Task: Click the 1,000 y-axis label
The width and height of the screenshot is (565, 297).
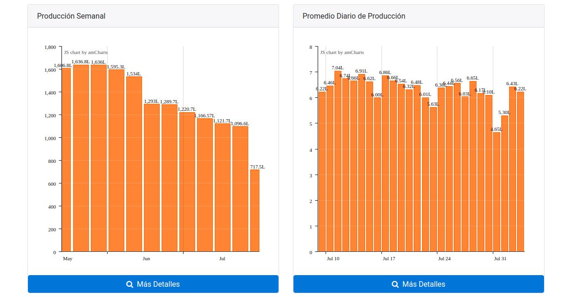Action: pyautogui.click(x=50, y=138)
